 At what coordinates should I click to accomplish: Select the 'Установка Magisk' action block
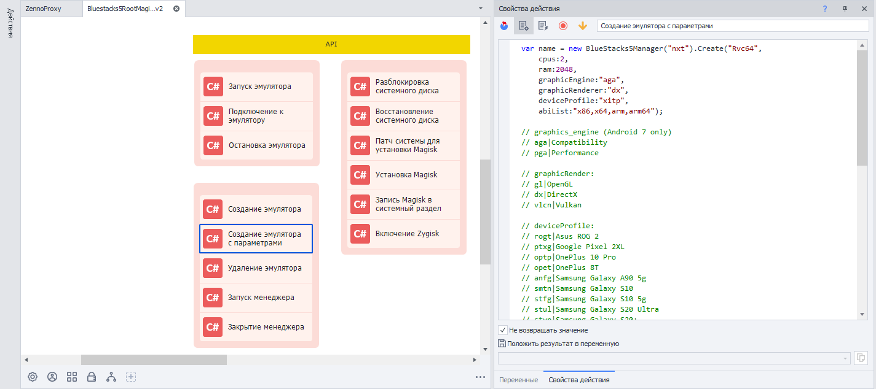(x=403, y=175)
